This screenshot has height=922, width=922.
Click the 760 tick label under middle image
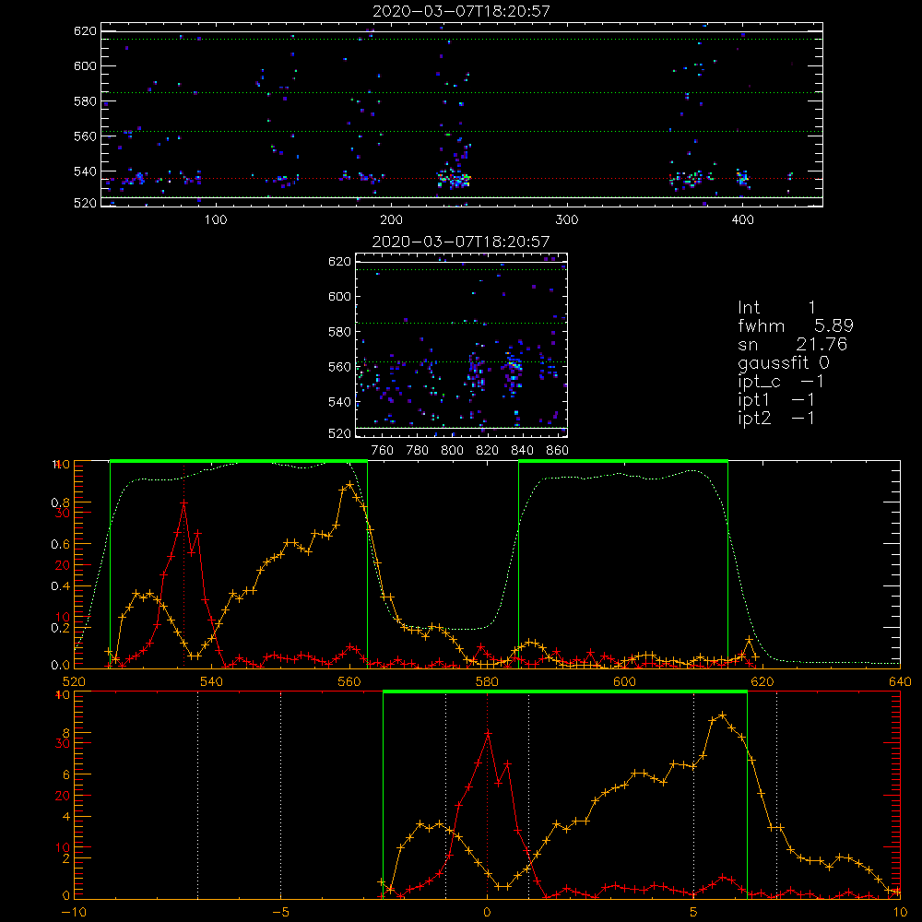coord(383,451)
